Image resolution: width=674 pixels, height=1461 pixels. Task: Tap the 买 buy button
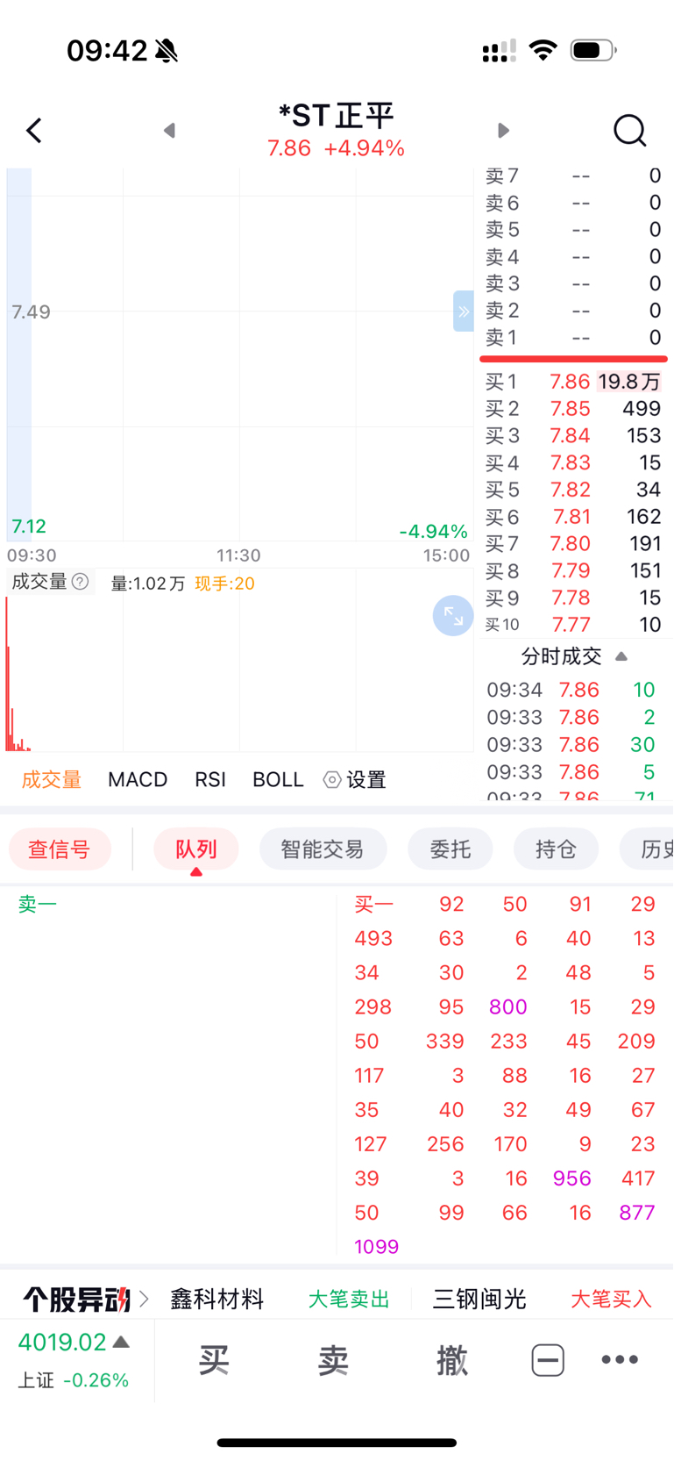[x=214, y=1361]
